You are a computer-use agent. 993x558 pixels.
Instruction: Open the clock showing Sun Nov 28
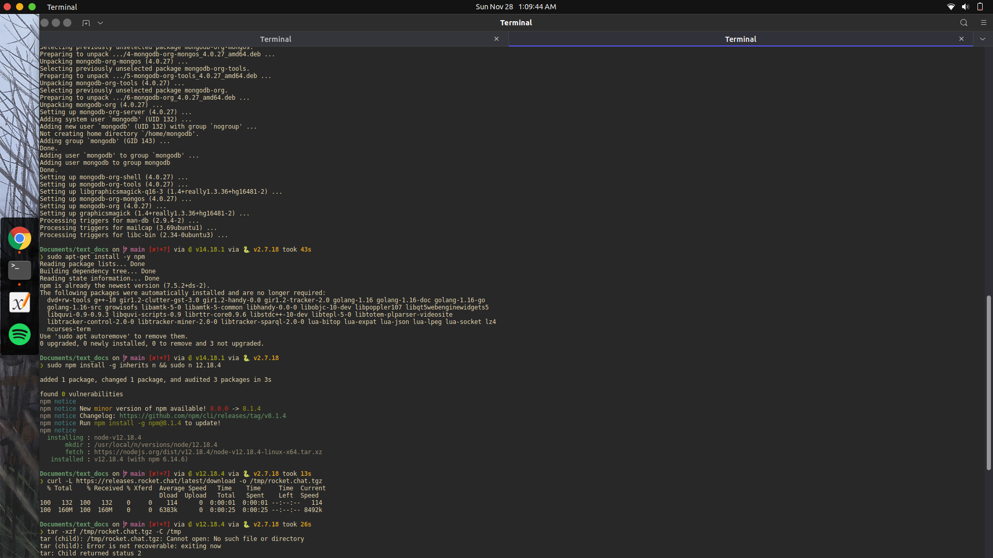click(516, 7)
